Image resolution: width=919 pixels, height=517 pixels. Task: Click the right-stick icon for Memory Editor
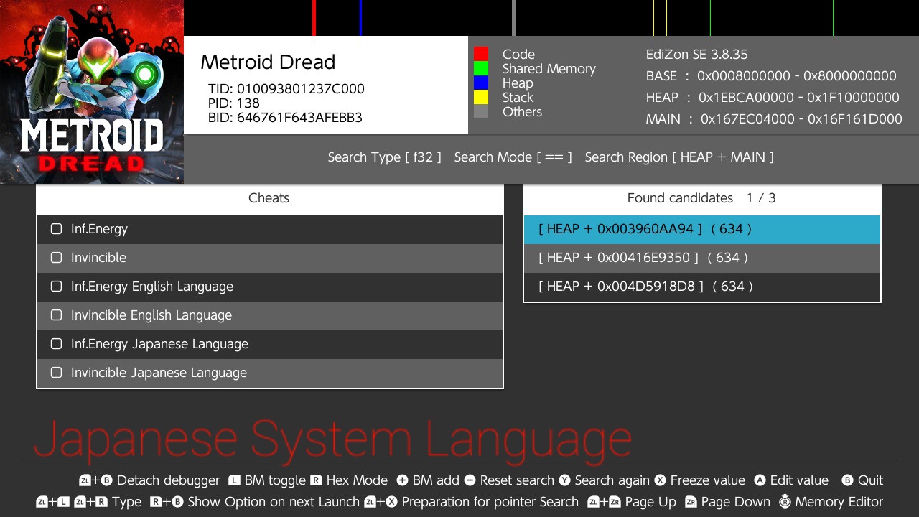pos(785,502)
